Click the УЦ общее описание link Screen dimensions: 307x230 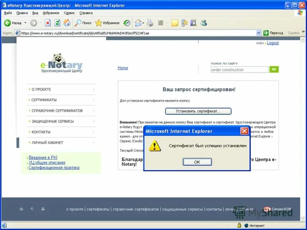coord(47,163)
